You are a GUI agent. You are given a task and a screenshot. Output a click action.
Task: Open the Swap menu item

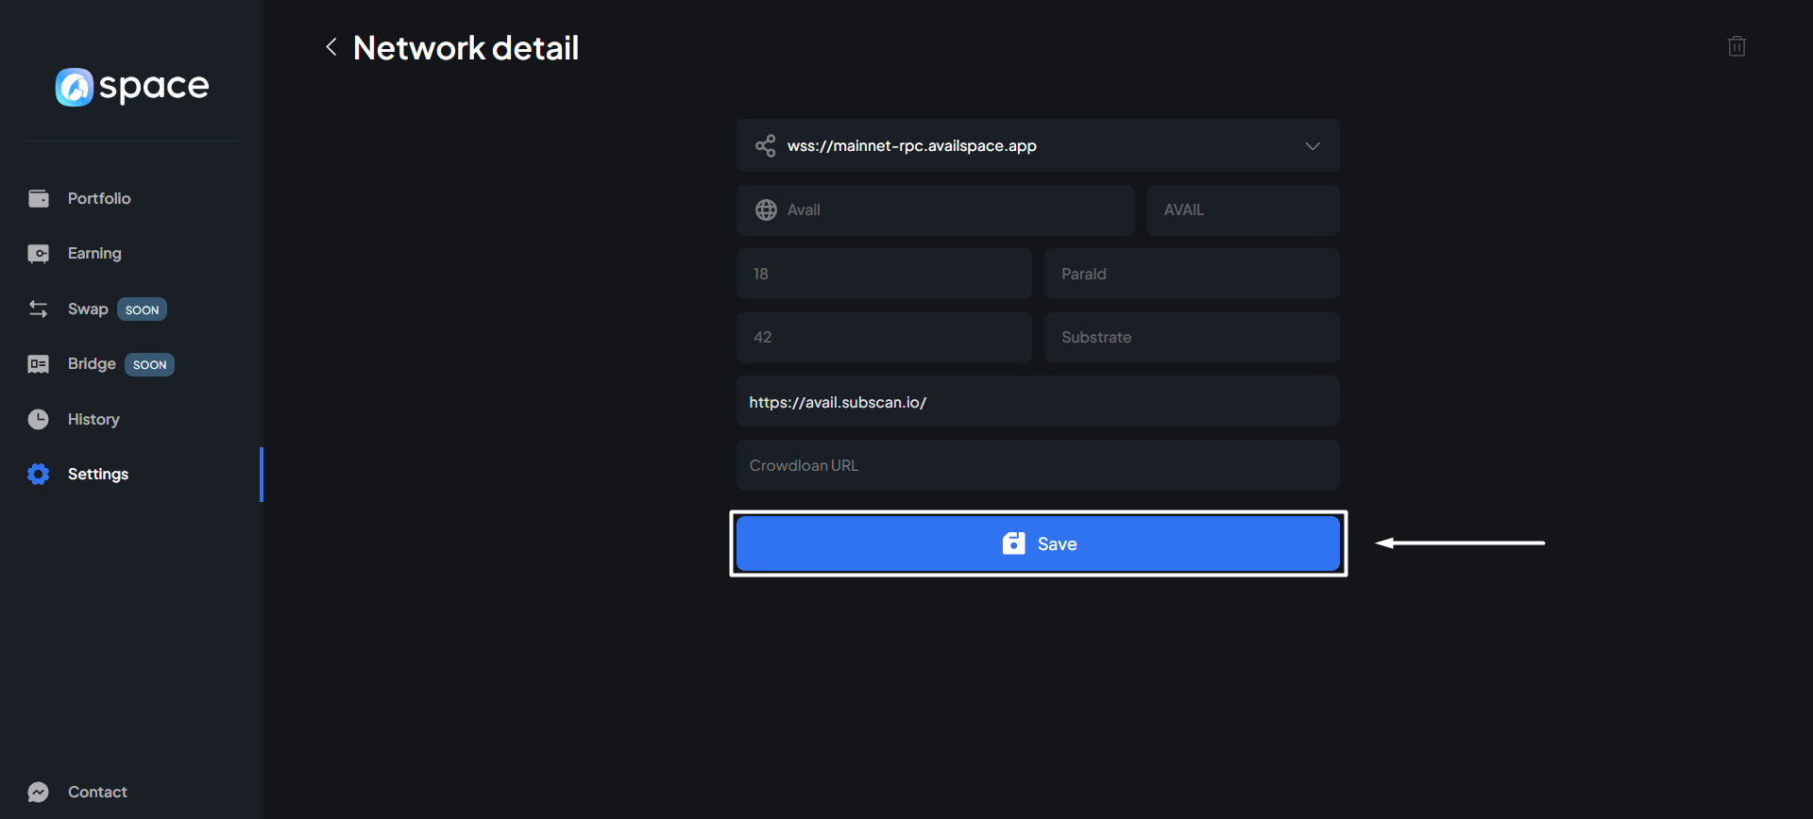88,309
